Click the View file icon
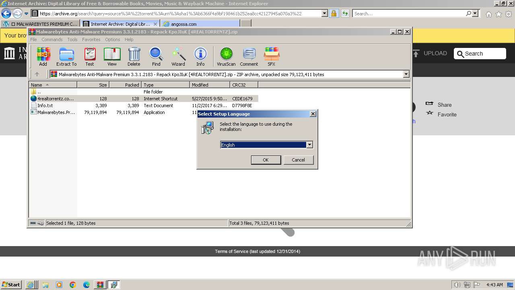515x290 pixels. point(112,56)
